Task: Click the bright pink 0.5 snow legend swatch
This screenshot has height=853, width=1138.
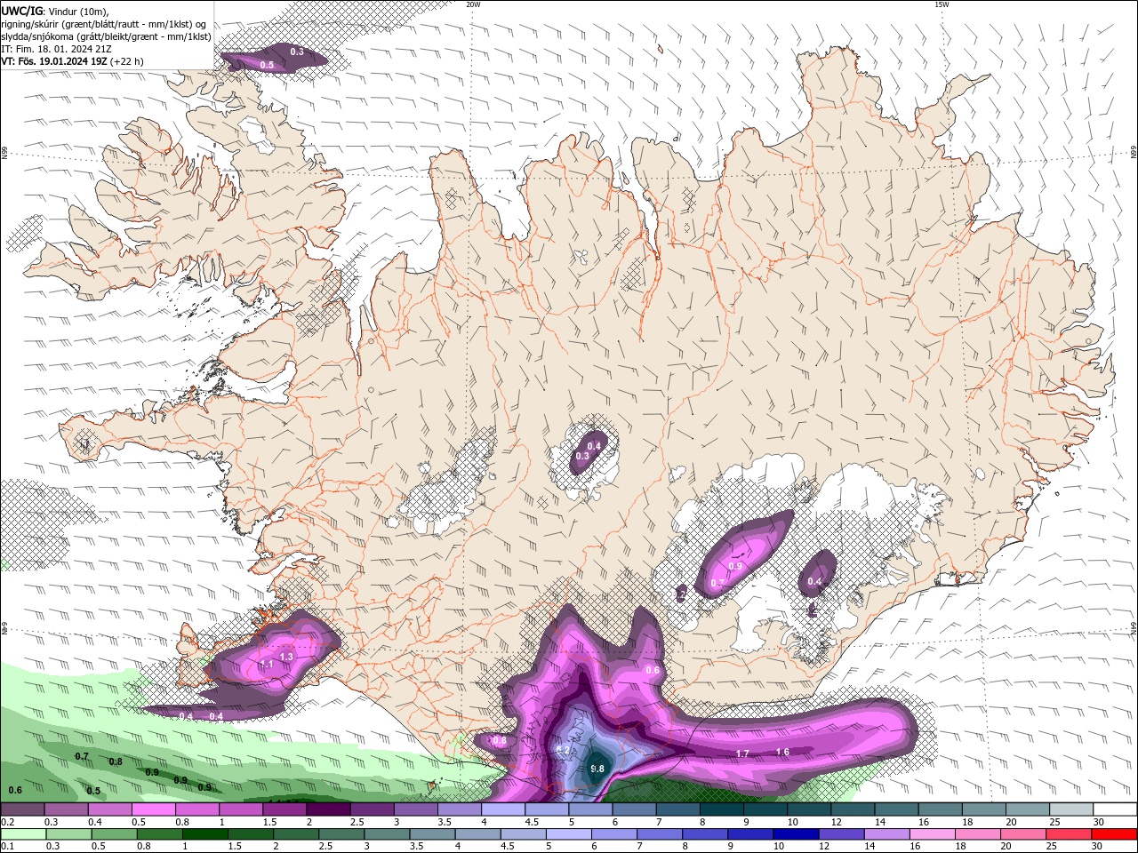Action: (x=153, y=809)
